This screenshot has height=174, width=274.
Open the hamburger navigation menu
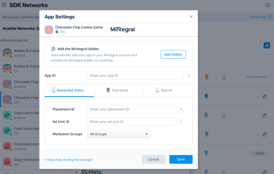tap(4, 5)
